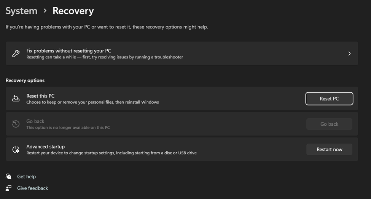Click the Advanced startup power-gear icon

coord(16,149)
